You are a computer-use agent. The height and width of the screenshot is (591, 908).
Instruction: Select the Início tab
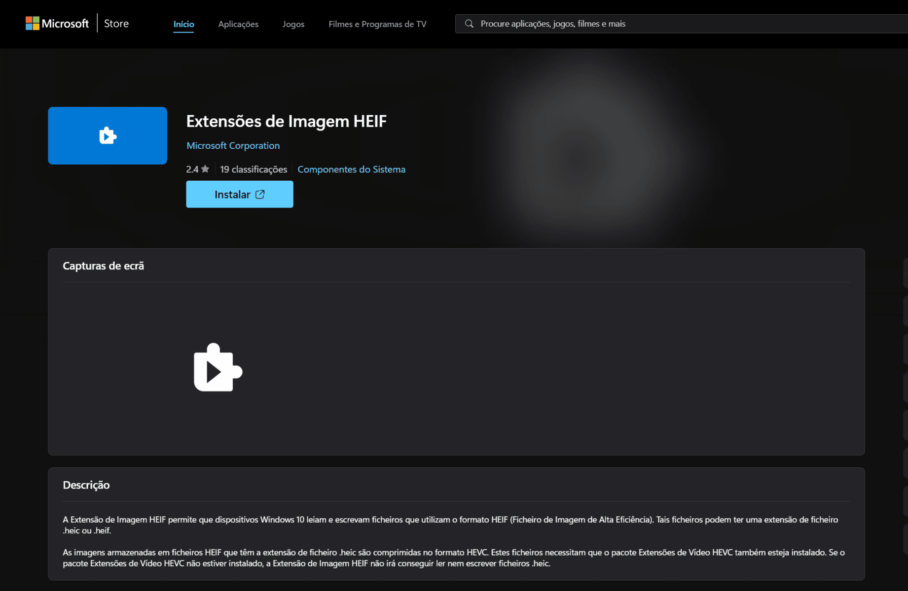[183, 24]
